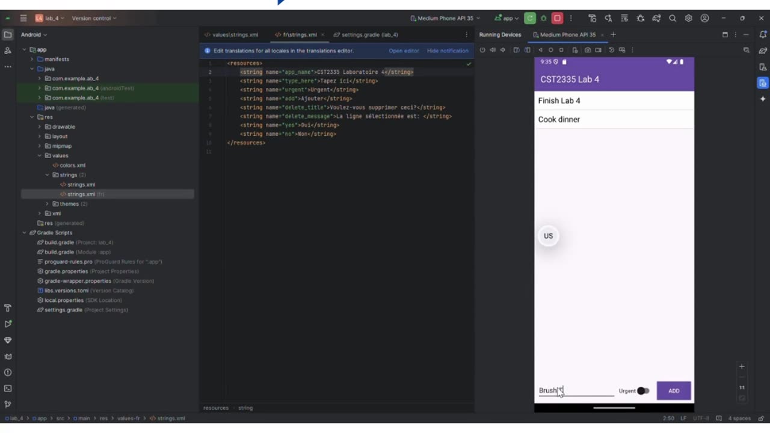Click emulator volume up icon

(493, 50)
